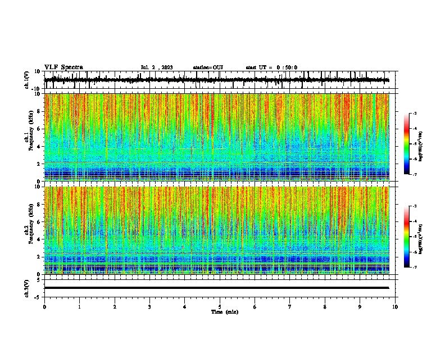Image resolution: width=445 pixels, height=344 pixels.
Task: Click the "station=OUJ" header label
Action: [208, 67]
